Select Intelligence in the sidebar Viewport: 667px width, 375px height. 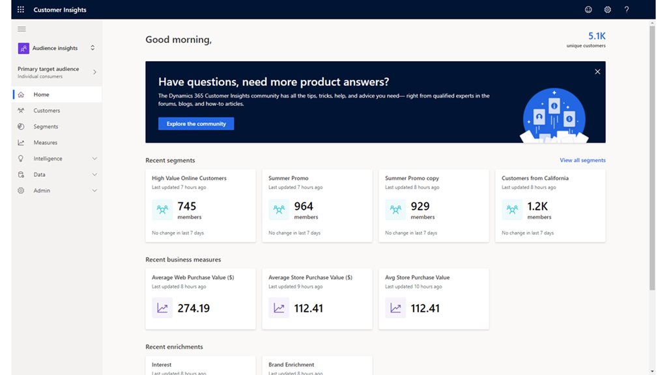tap(48, 159)
